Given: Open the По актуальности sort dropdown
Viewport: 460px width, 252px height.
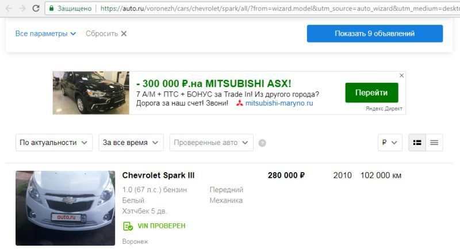Looking at the screenshot, I should tap(54, 143).
